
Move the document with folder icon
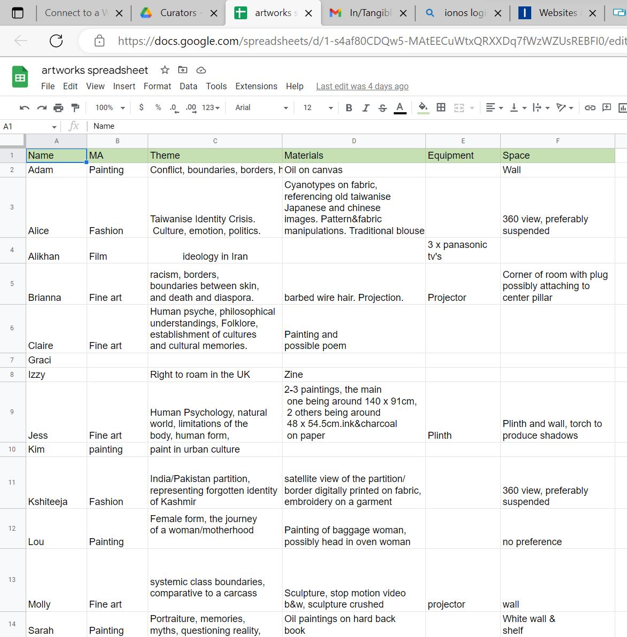point(183,70)
